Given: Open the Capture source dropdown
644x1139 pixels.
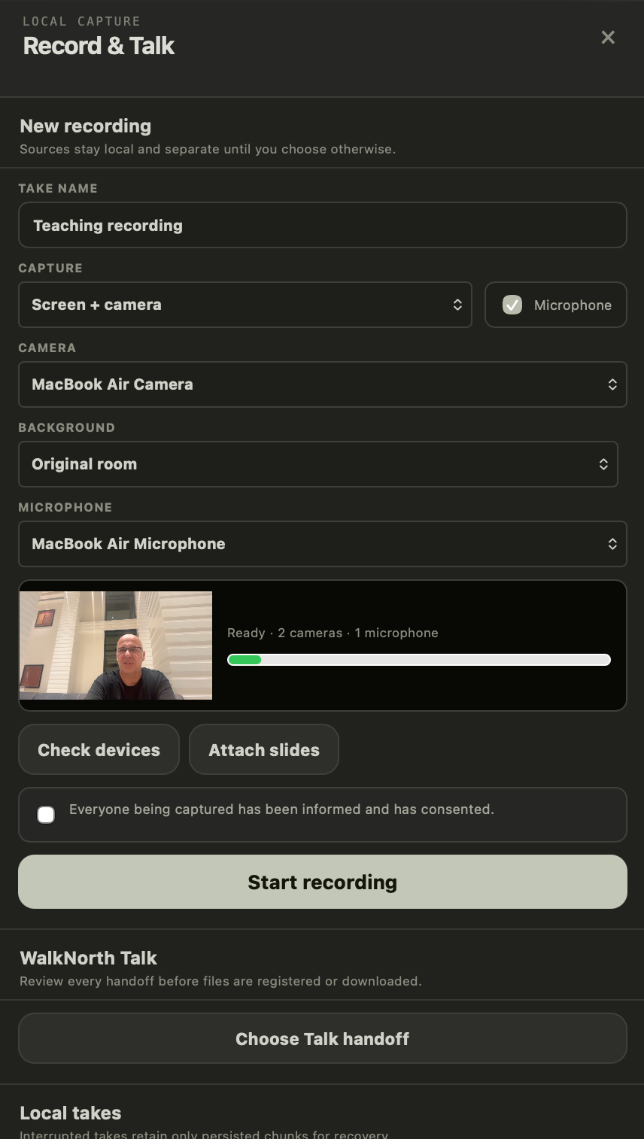Looking at the screenshot, I should 245,305.
